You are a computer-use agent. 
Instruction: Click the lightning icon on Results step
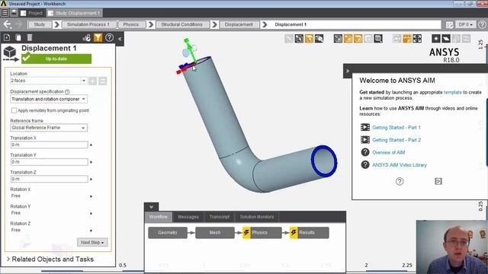click(x=294, y=232)
